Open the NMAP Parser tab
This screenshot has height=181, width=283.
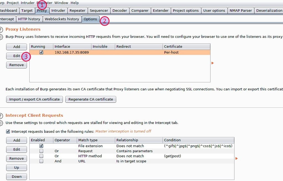[x=241, y=11]
